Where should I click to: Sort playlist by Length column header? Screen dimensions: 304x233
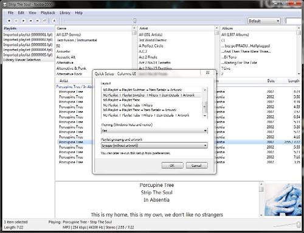click(x=294, y=81)
